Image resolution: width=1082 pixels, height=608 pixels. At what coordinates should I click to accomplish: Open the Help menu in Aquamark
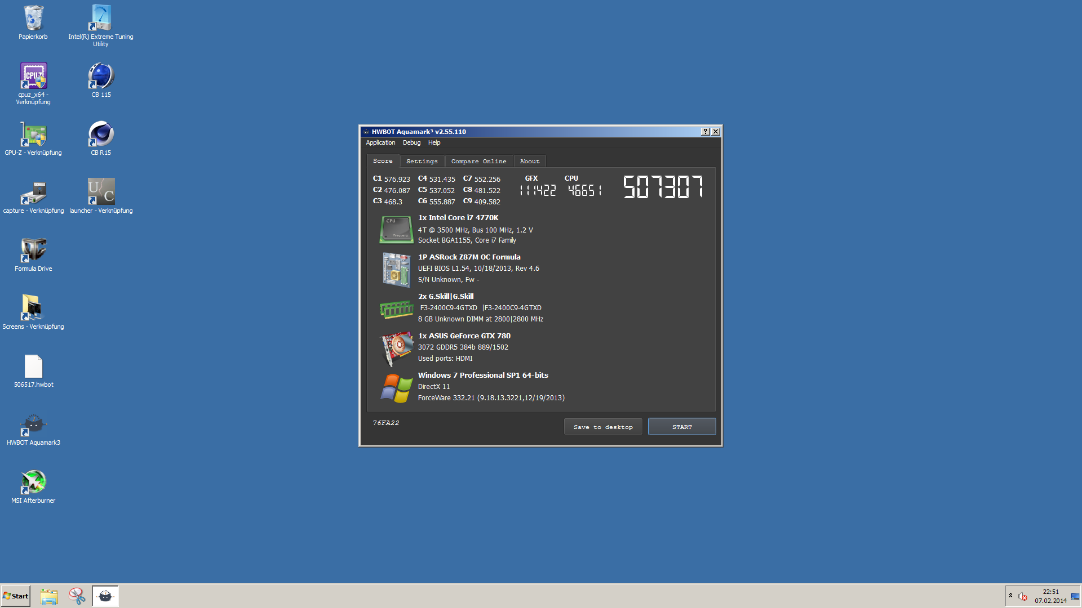pos(434,143)
